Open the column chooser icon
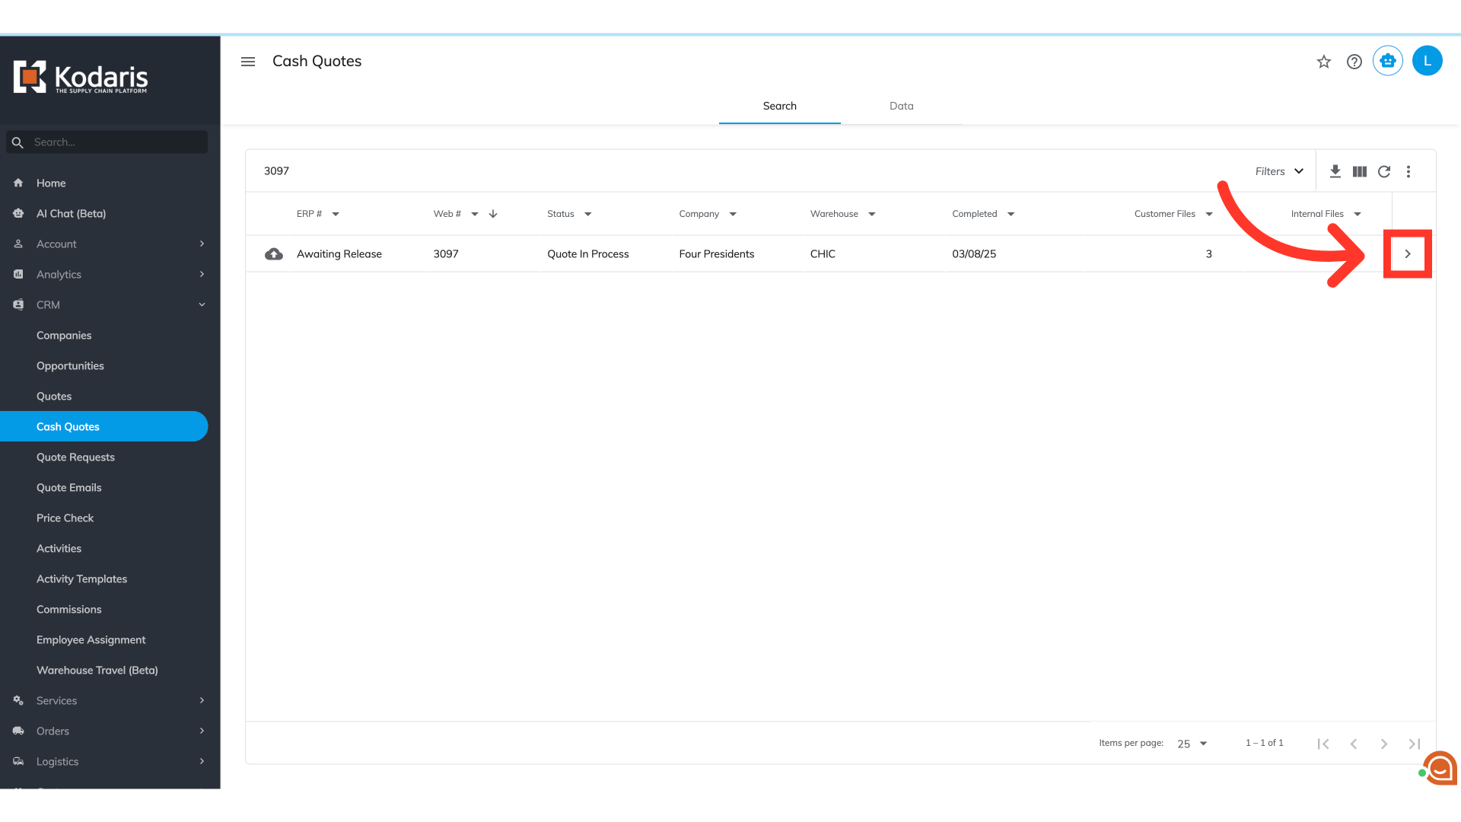Image resolution: width=1461 pixels, height=822 pixels. (1360, 171)
